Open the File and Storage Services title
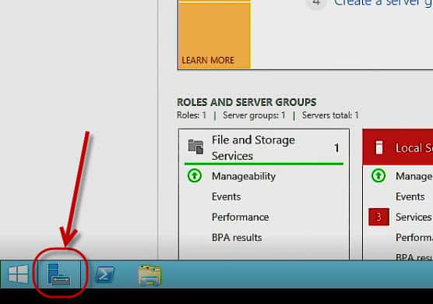Image resolution: width=433 pixels, height=304 pixels. (x=253, y=148)
